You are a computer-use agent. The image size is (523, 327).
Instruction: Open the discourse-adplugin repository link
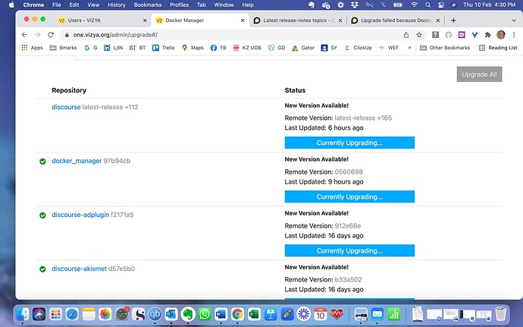(80, 215)
